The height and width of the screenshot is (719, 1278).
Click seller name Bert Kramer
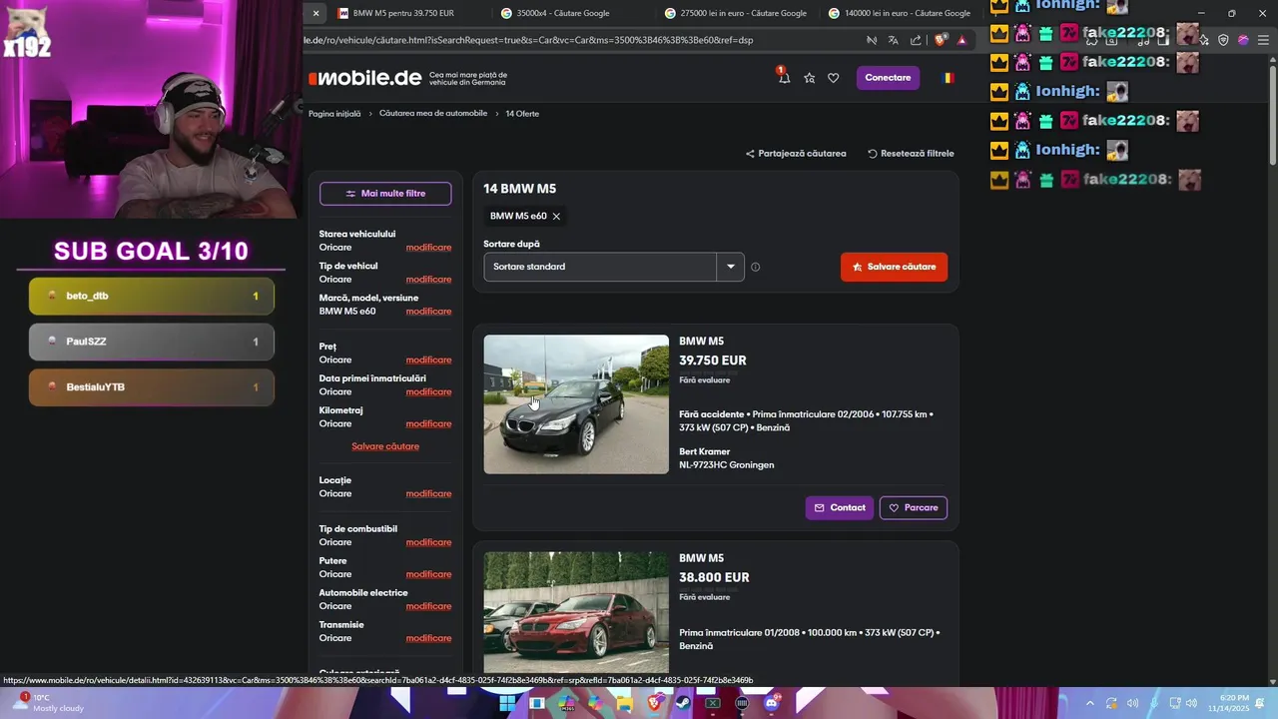pos(704,452)
